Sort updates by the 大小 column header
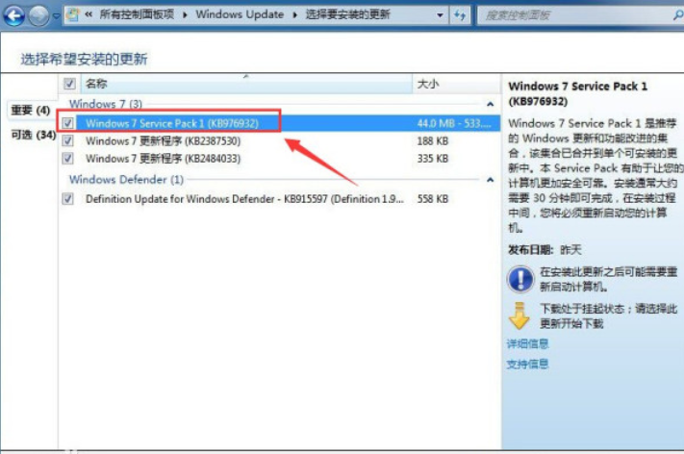 click(456, 84)
